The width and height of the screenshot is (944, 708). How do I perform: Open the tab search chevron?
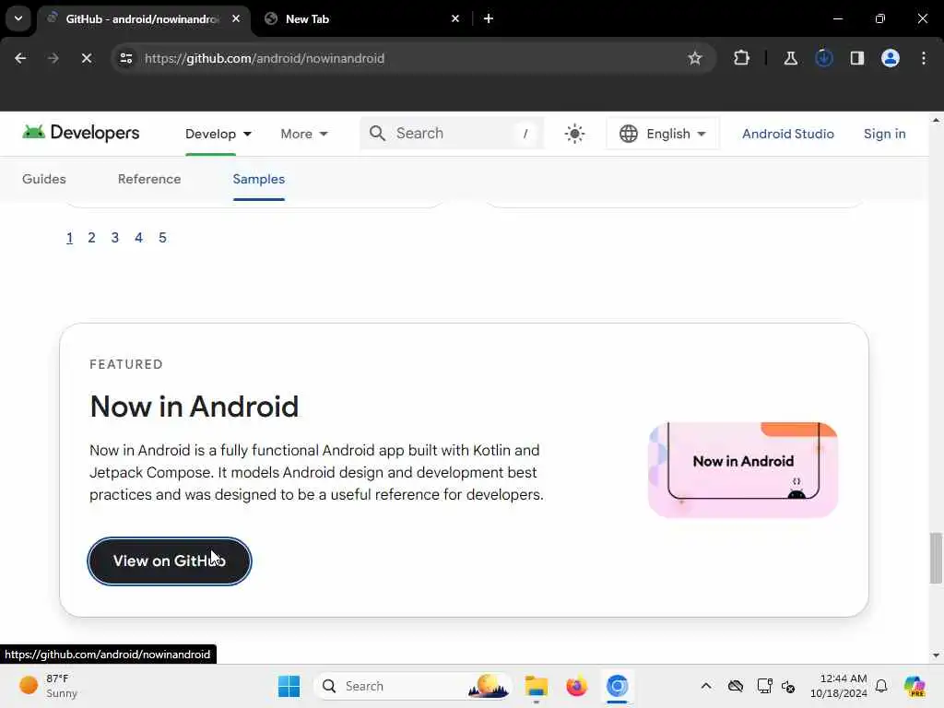pos(18,18)
